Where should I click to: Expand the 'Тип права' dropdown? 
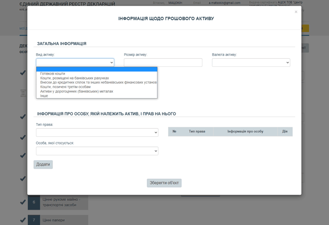click(x=97, y=132)
